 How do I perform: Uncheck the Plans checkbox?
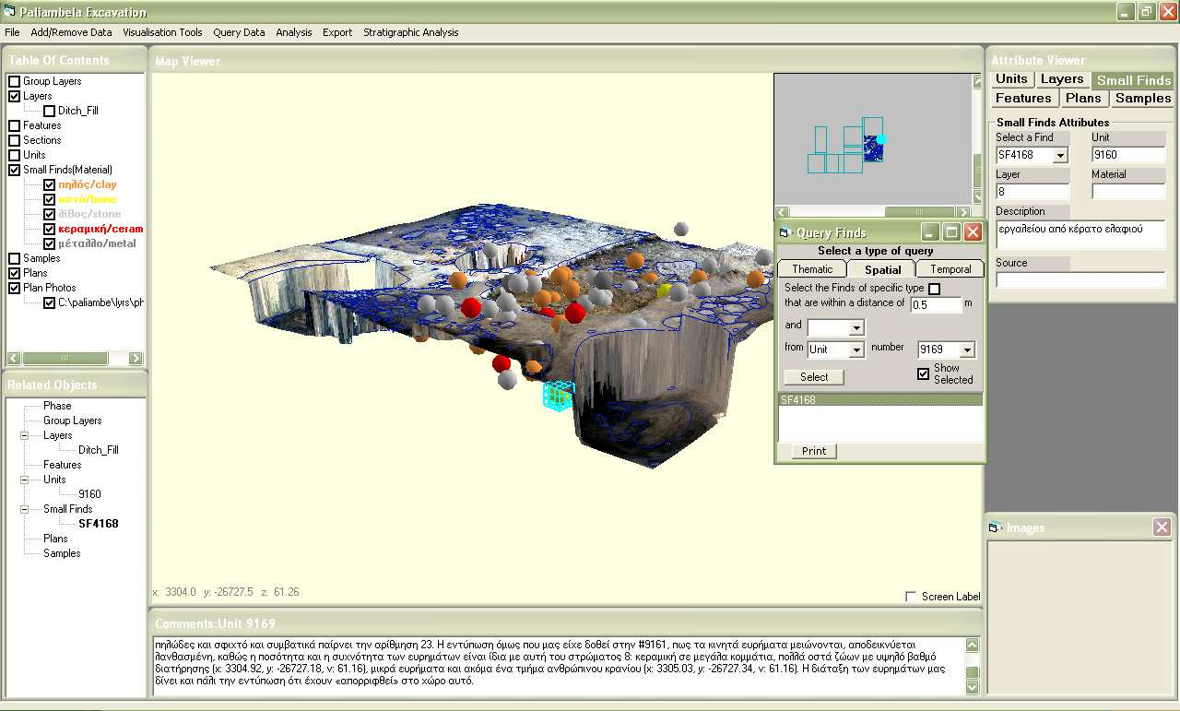coord(14,273)
